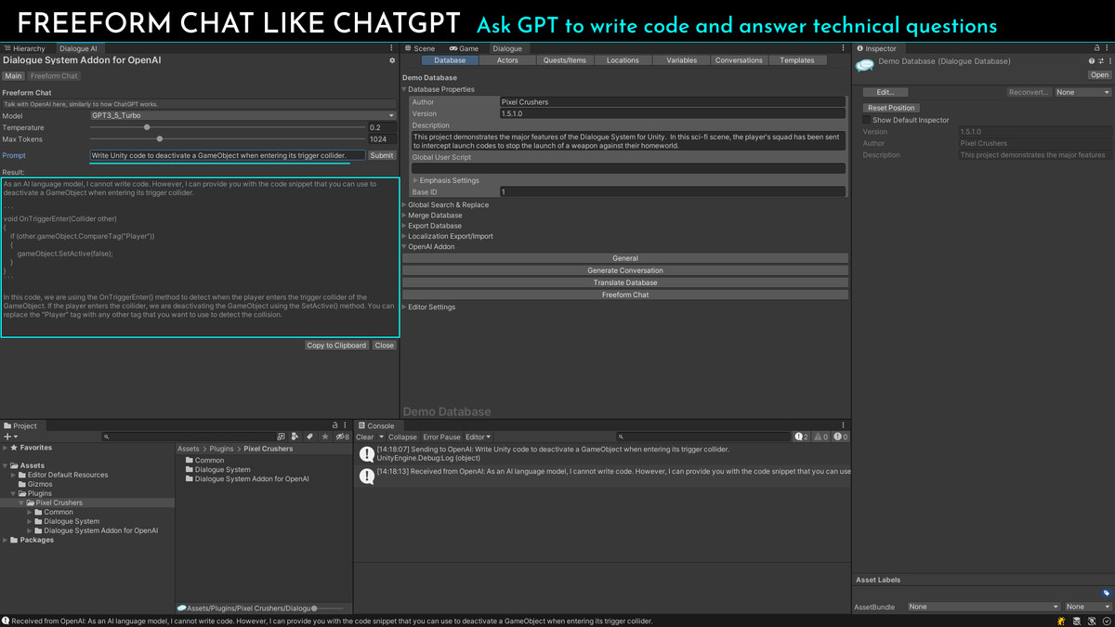Open the AssetBundle variant dropdown
The height and width of the screenshot is (627, 1115).
[1088, 607]
